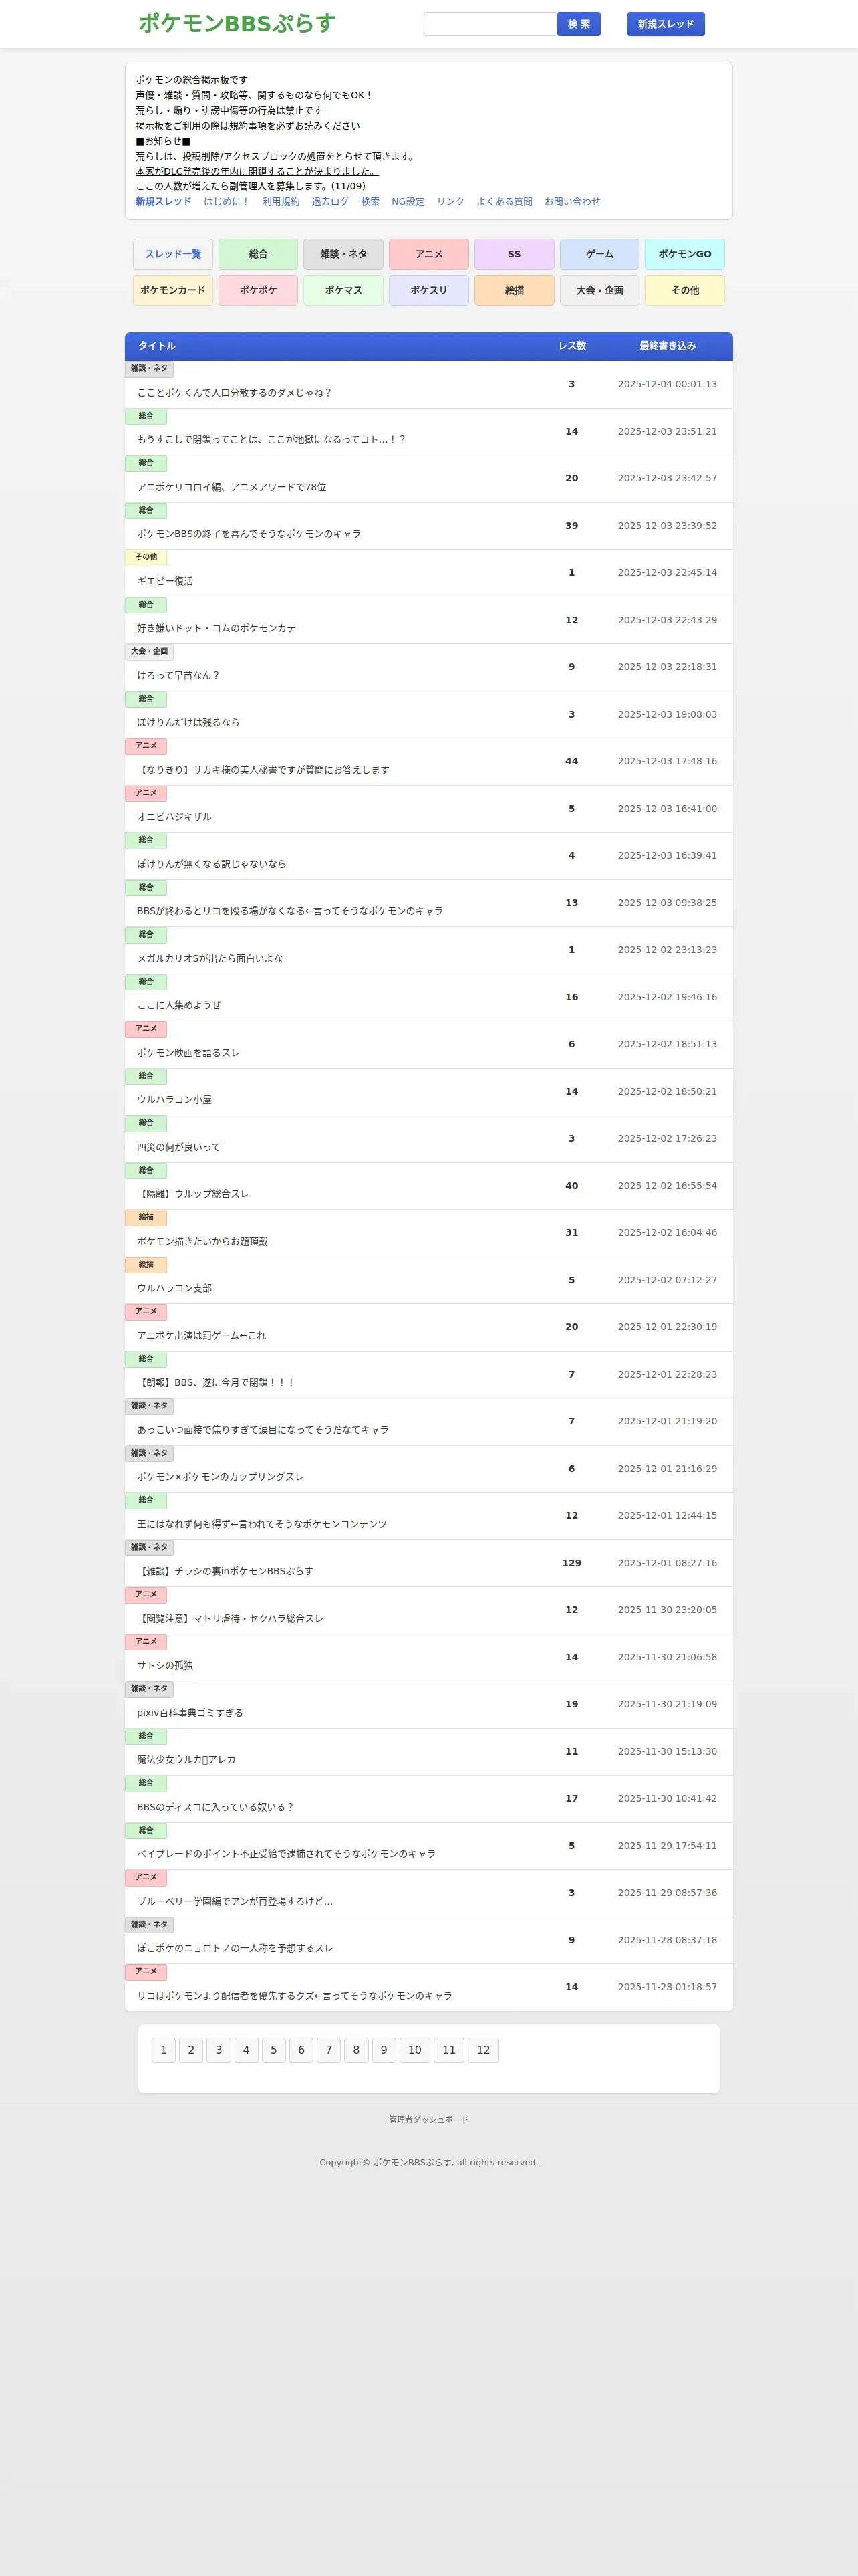Select the green 総合 category tab

click(258, 254)
